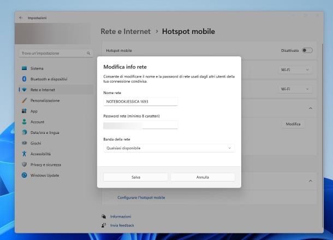333x240 pixels.
Task: Open the Configurare l'hotspot mobile link
Action: click(141, 197)
